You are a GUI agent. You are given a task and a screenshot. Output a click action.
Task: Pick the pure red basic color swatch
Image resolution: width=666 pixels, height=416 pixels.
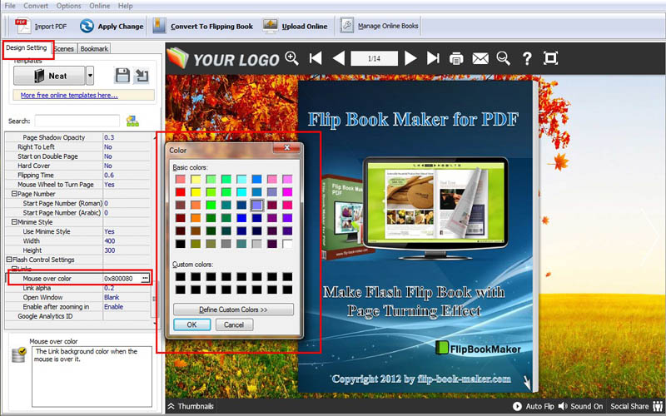pyautogui.click(x=180, y=192)
